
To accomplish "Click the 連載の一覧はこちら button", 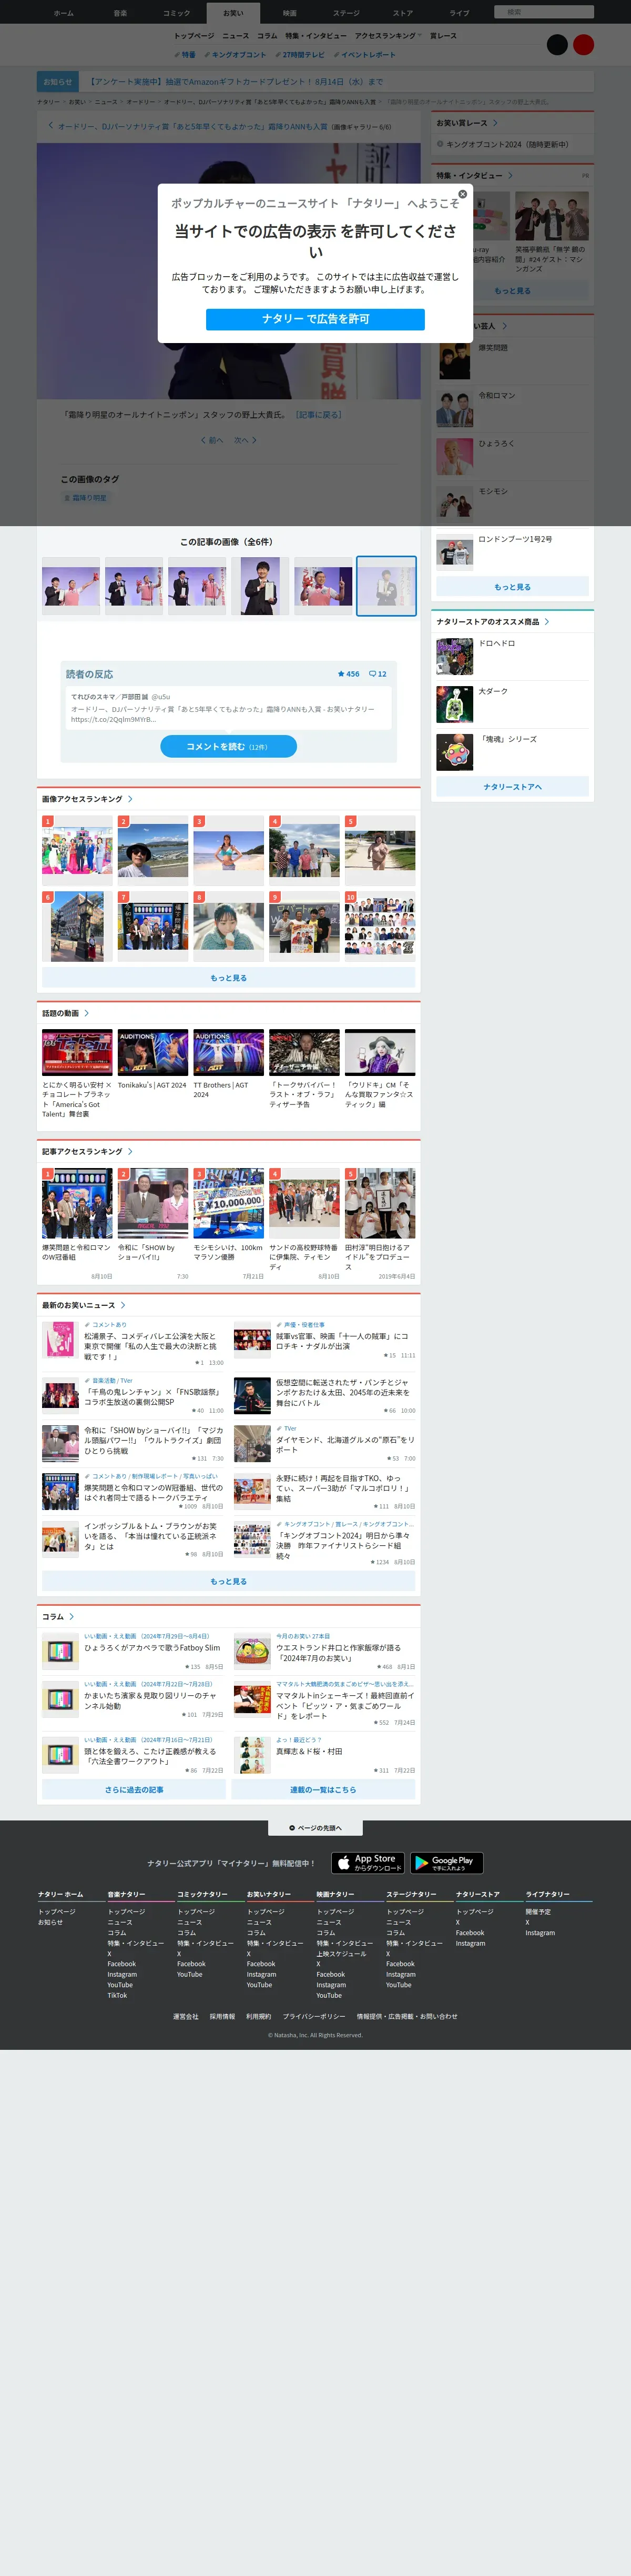I will click(x=323, y=1790).
